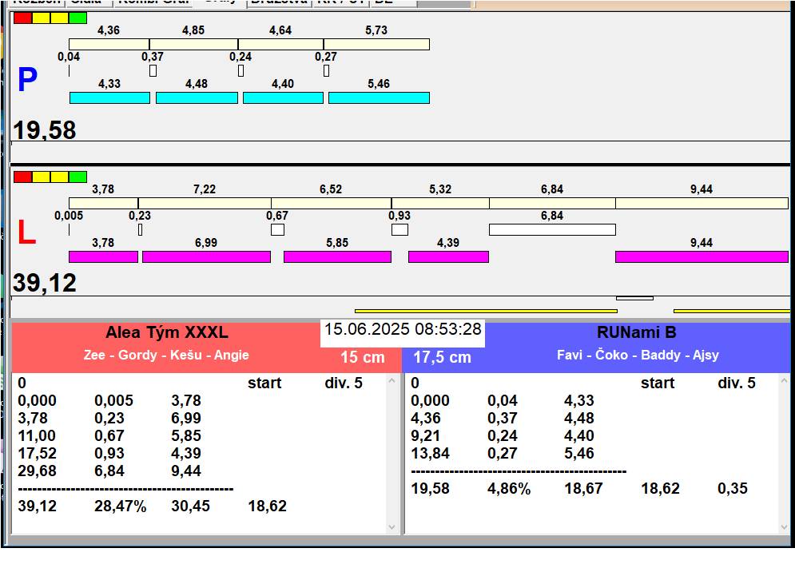Select the cyan bar labeled 4,33
The image size is (795, 572).
(x=109, y=97)
